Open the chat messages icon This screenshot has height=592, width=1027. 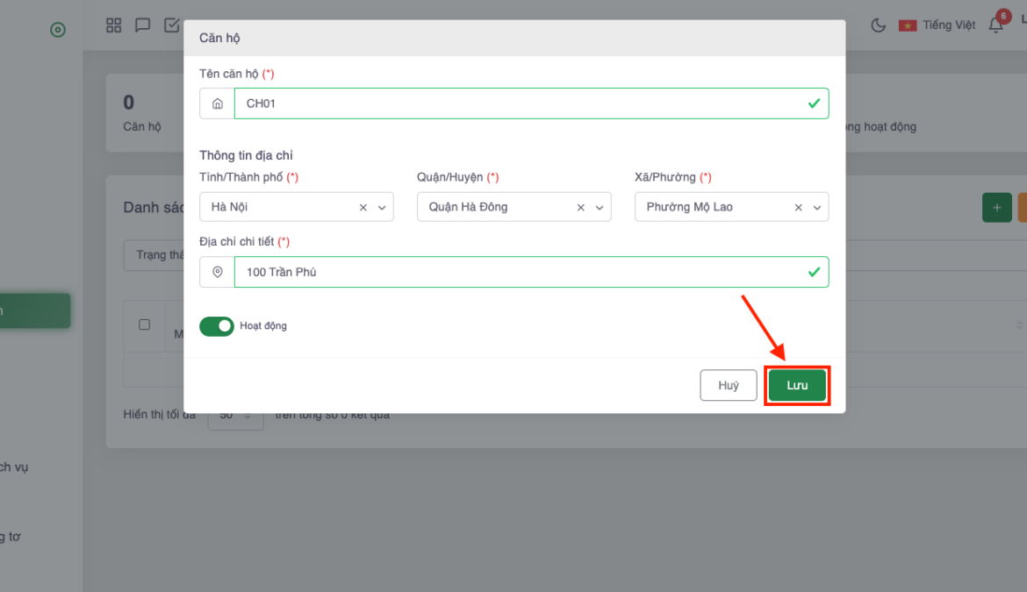pyautogui.click(x=142, y=25)
